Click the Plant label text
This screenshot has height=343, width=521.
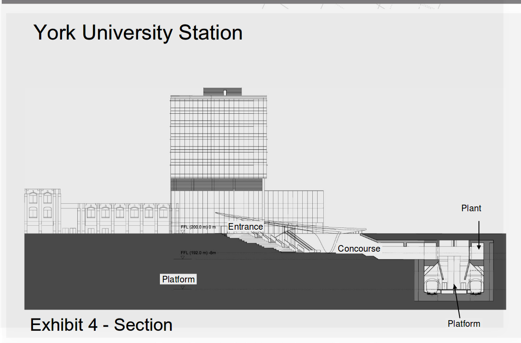471,208
